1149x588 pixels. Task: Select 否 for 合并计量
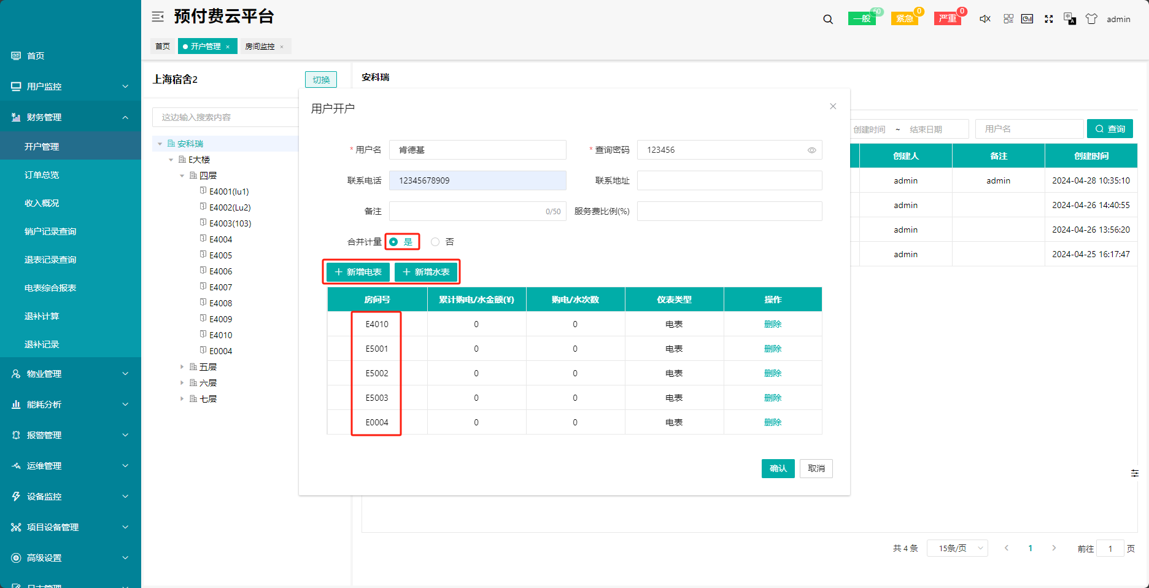435,242
